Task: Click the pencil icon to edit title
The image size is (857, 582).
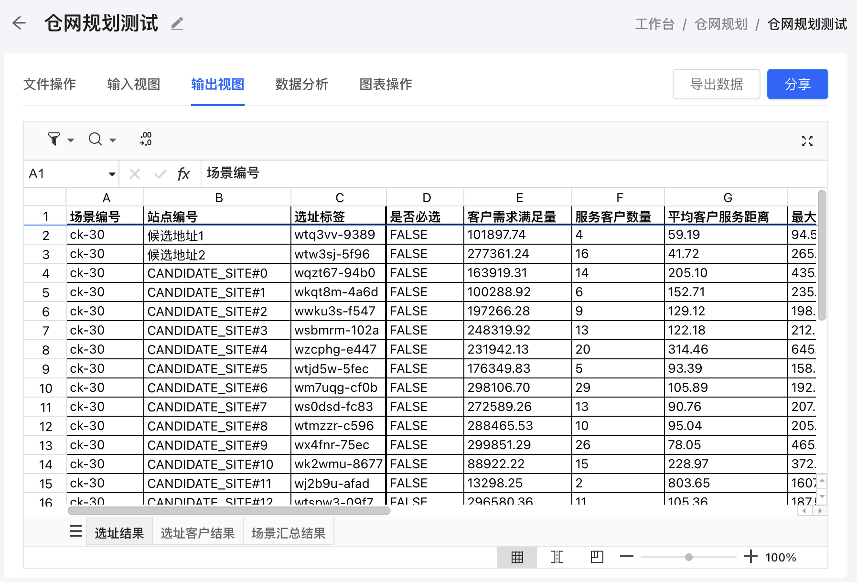Action: click(x=177, y=23)
